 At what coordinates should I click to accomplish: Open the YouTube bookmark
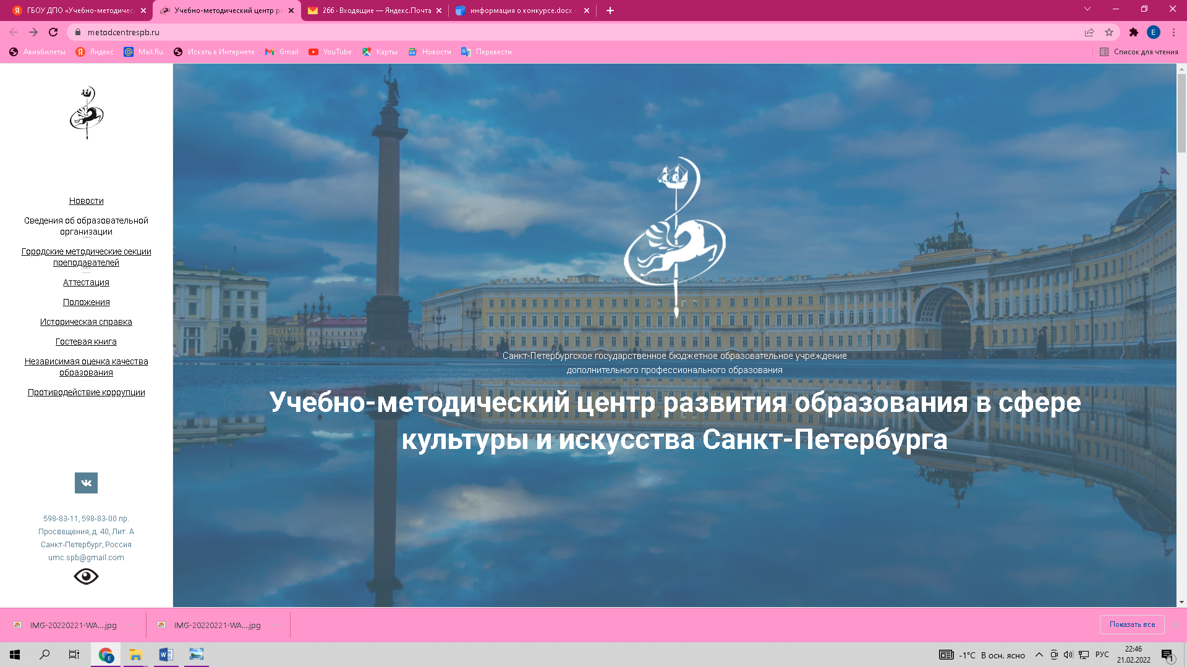[330, 52]
